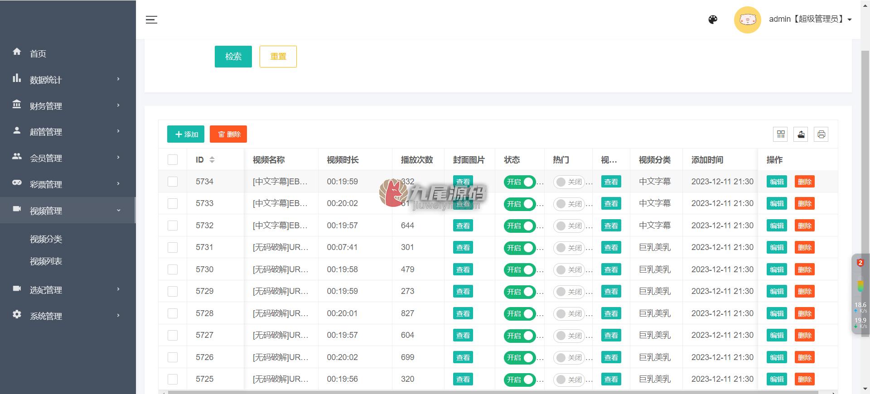Check the checkbox for row 5734
This screenshot has width=870, height=394.
pos(173,182)
